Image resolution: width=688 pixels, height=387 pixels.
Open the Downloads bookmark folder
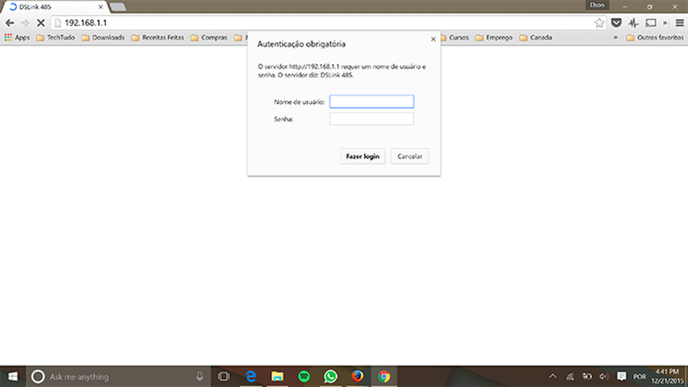[103, 38]
